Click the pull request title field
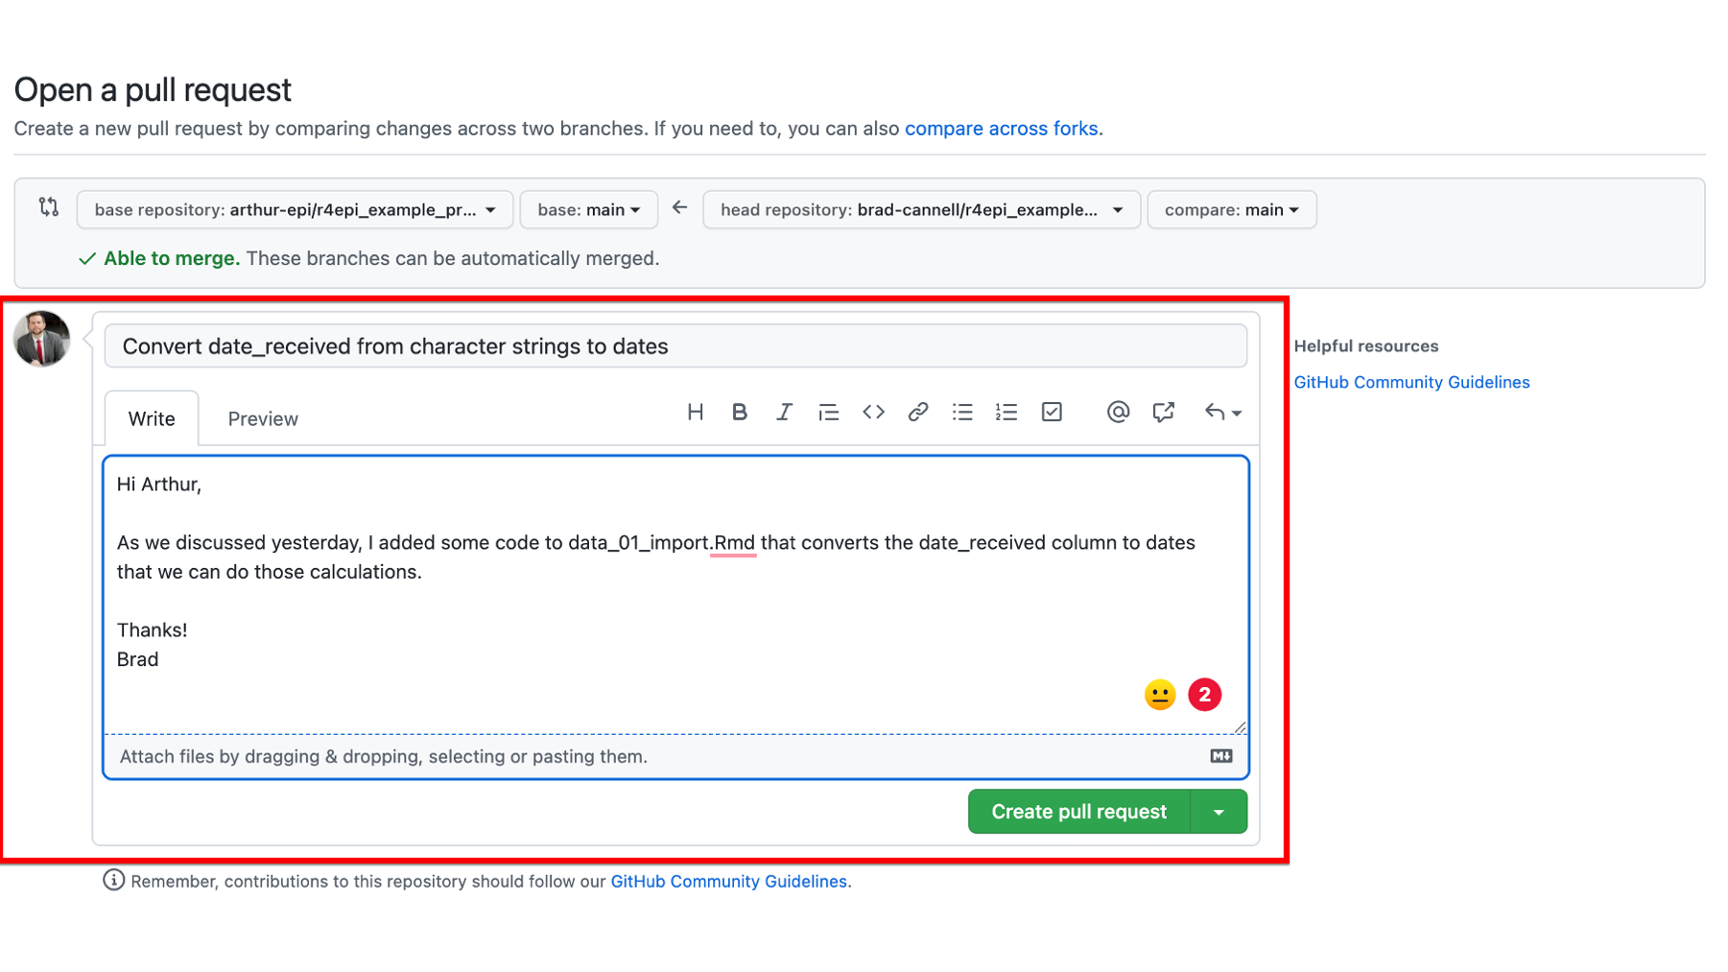Screen dimensions: 1728x972 pyautogui.click(x=675, y=346)
